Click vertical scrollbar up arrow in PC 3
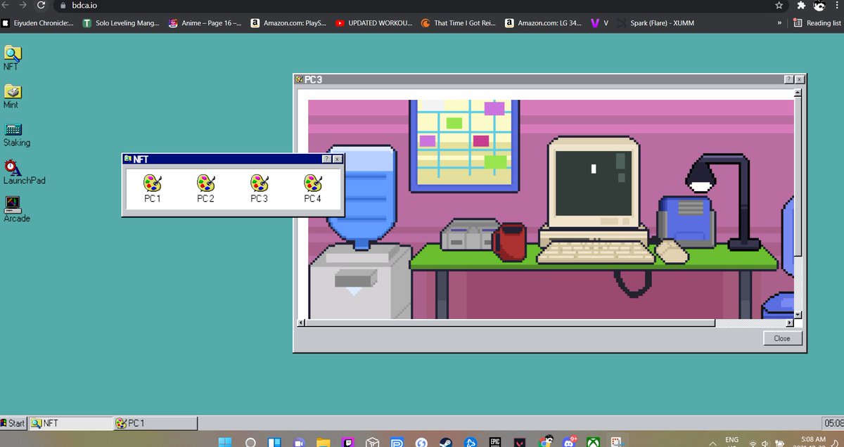 [798, 93]
